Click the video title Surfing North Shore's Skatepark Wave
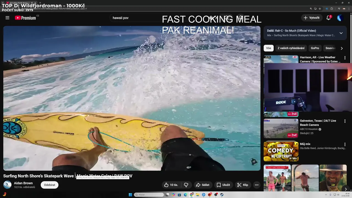The height and width of the screenshot is (198, 352). click(x=68, y=176)
